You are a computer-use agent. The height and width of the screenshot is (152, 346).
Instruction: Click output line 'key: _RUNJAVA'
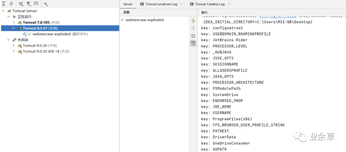(216, 52)
